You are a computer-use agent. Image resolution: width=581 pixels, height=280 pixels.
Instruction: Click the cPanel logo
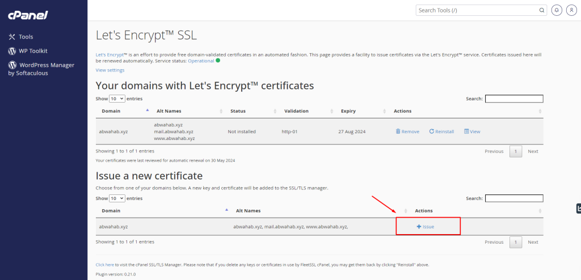point(28,15)
